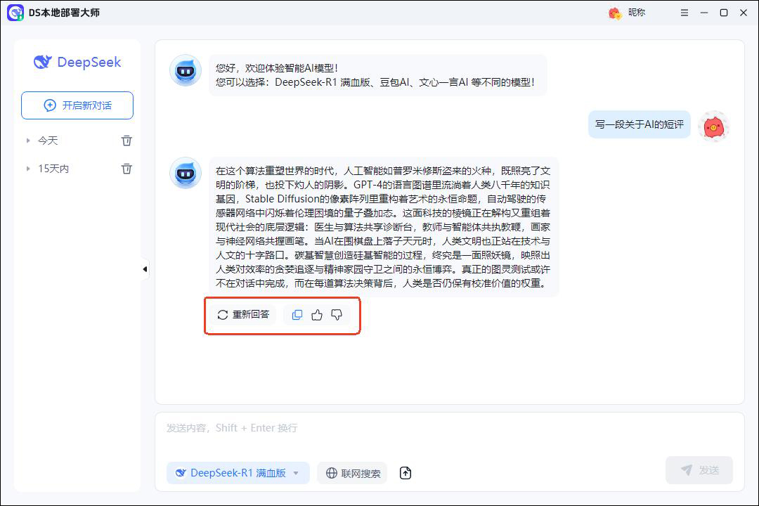
Task: Click the robot avatar beside welcome message
Action: tap(186, 71)
